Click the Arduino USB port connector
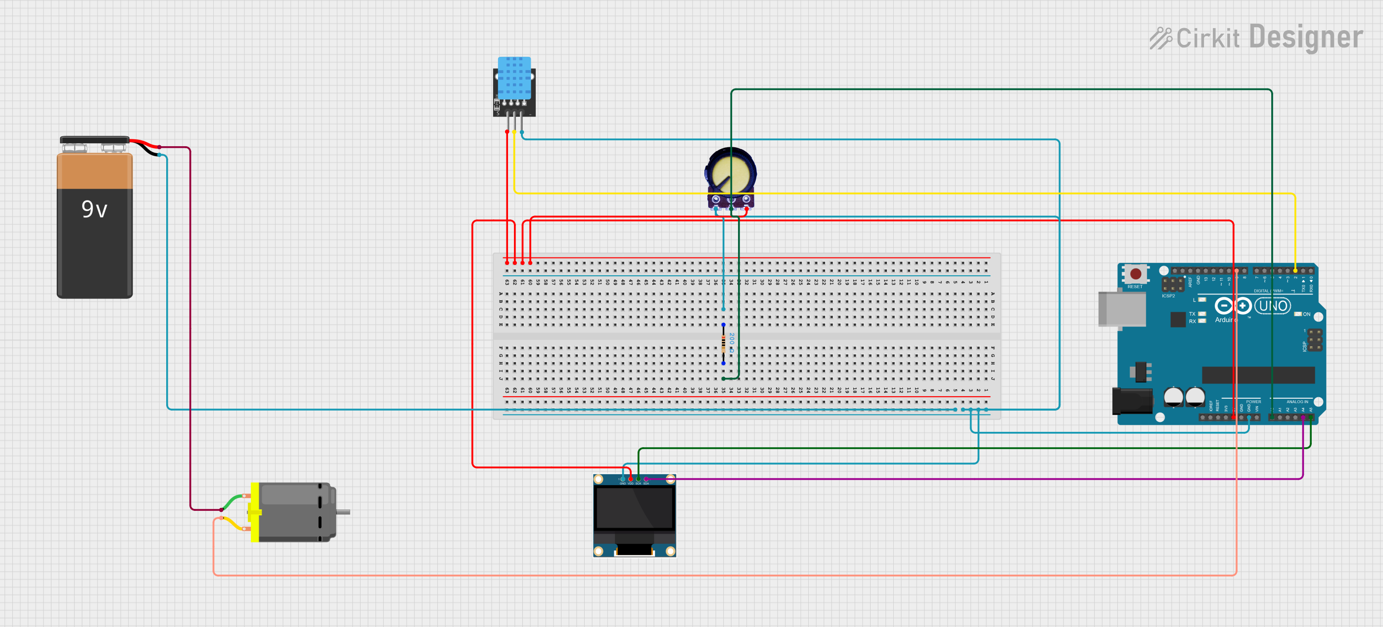This screenshot has width=1383, height=627. coord(1121,308)
